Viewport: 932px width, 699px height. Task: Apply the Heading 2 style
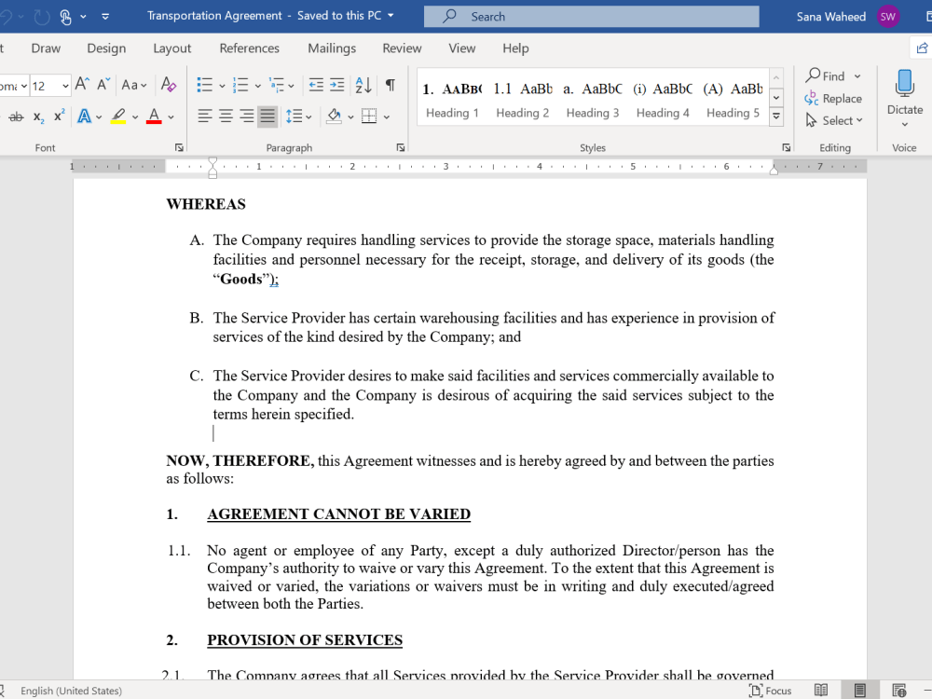(x=523, y=100)
